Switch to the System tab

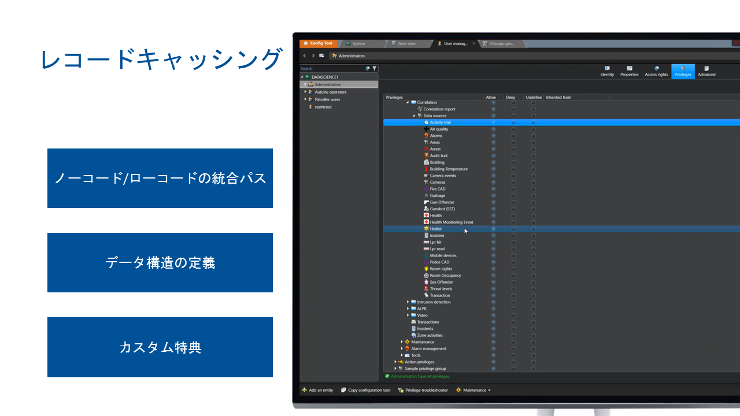[362, 43]
